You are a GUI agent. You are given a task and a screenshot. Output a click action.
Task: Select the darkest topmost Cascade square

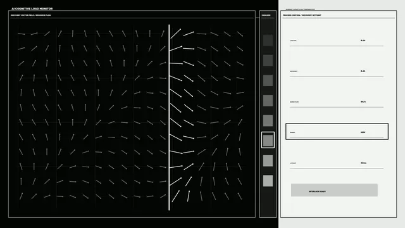click(268, 41)
